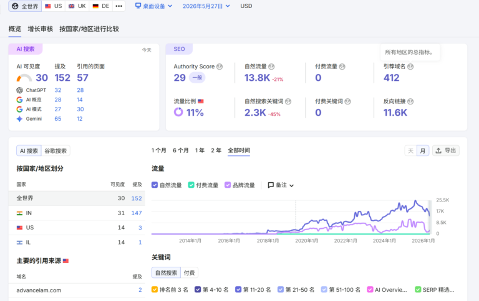Switch to the 增长审核 tab
Screen dimensions: 479x301
pos(41,29)
